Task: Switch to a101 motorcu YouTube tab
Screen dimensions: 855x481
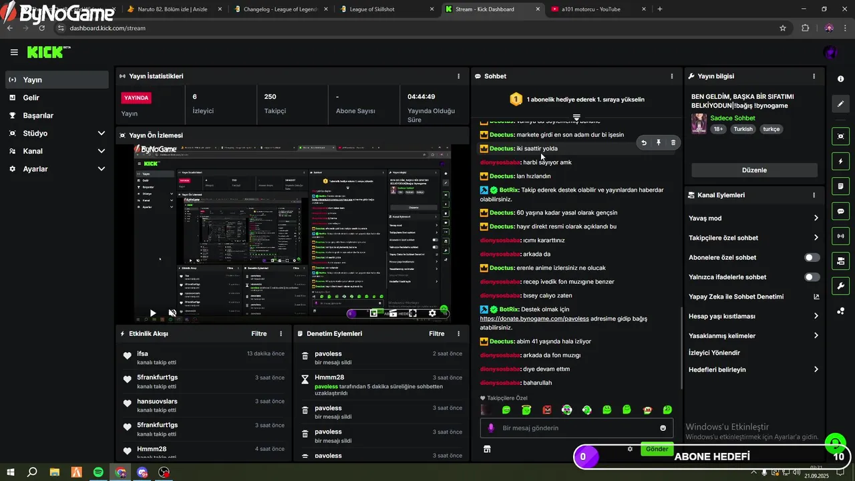Action: (x=598, y=9)
